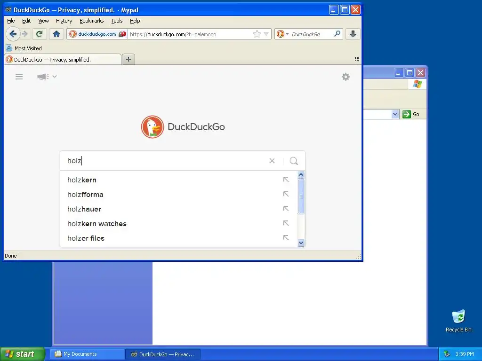Image resolution: width=482 pixels, height=361 pixels.
Task: Run the search with the magnifier icon
Action: (x=294, y=161)
